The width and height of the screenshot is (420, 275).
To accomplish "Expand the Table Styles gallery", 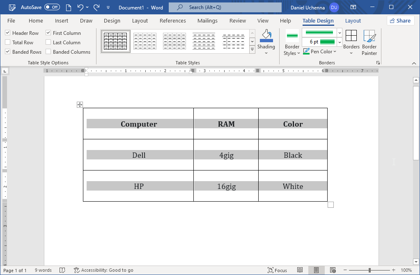I will tap(252, 49).
